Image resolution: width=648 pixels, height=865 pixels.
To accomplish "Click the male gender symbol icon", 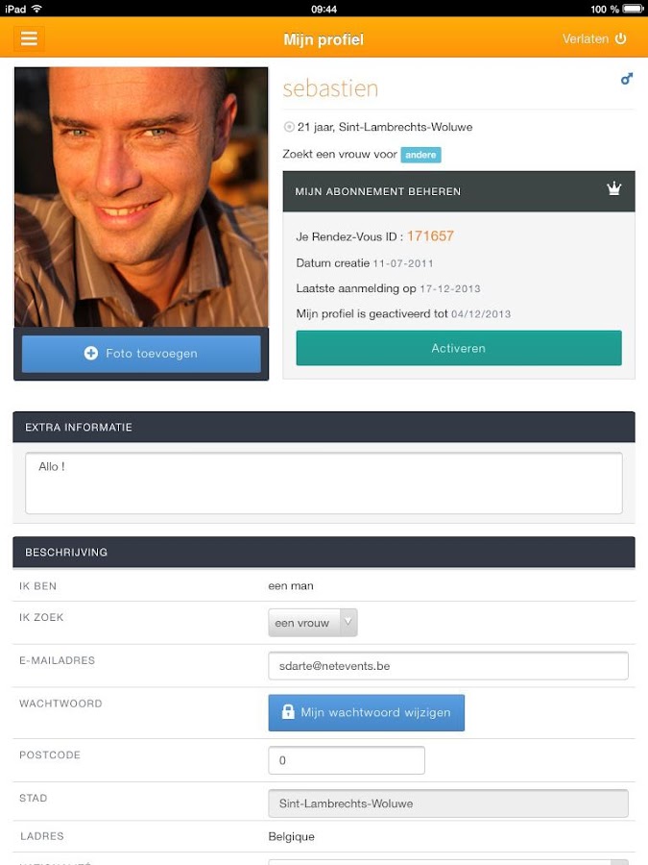I will (x=627, y=79).
